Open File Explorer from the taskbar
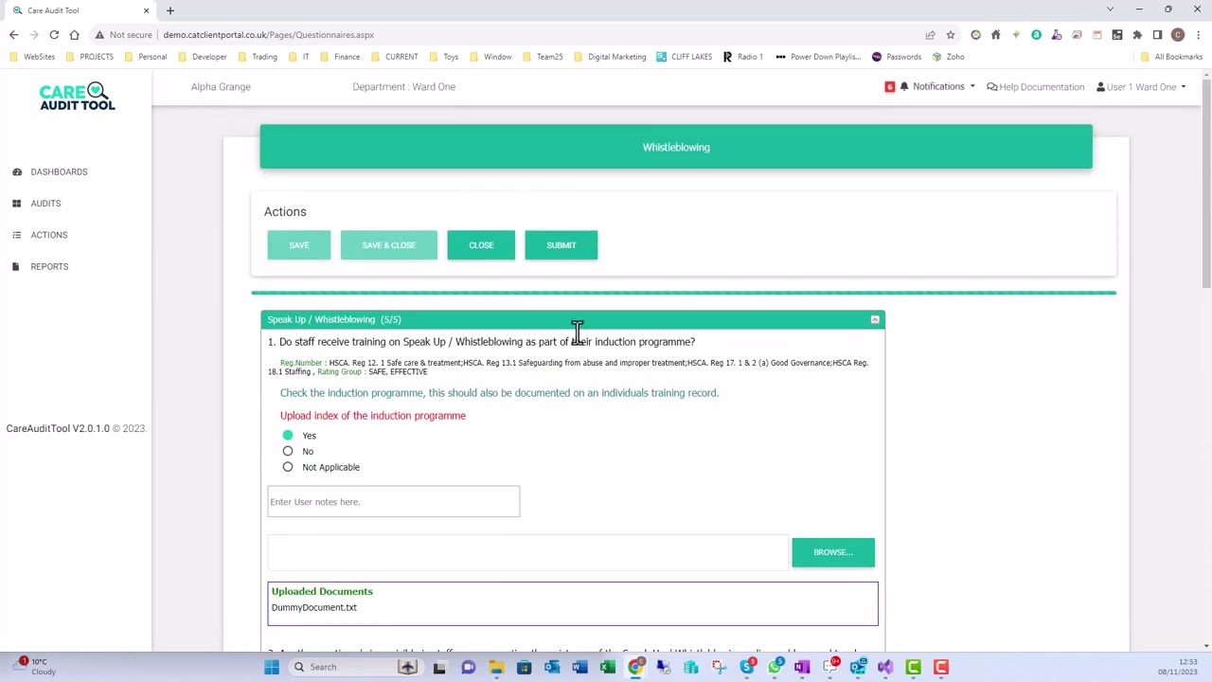The width and height of the screenshot is (1212, 682). click(496, 667)
